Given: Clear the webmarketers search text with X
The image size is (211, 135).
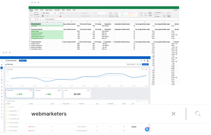Looking at the screenshot, I should tap(173, 114).
